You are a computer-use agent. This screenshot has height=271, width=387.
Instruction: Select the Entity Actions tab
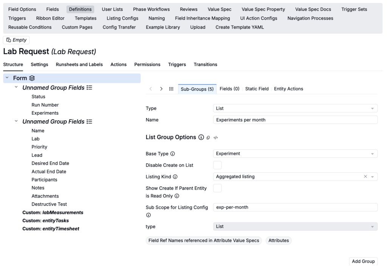click(x=288, y=89)
